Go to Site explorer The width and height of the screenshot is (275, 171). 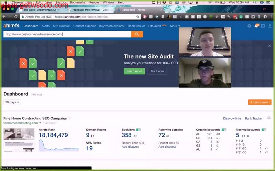pyautogui.click(x=62, y=26)
